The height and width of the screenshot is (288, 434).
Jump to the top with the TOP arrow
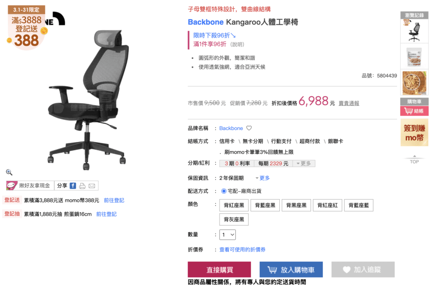415,160
